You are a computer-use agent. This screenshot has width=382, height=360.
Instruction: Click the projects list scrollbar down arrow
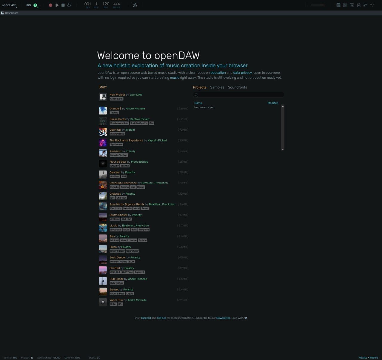pos(283,149)
